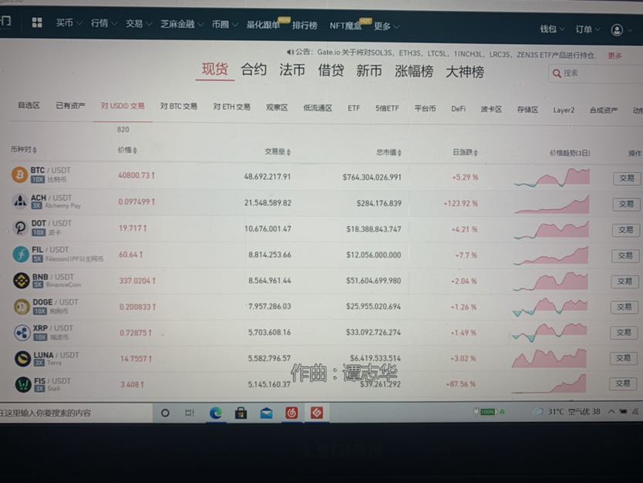Open Task View in taskbar
The image size is (643, 483).
pyautogui.click(x=190, y=413)
